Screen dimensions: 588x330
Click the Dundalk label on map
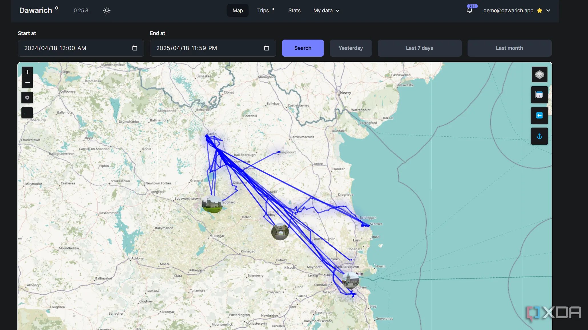[338, 131]
